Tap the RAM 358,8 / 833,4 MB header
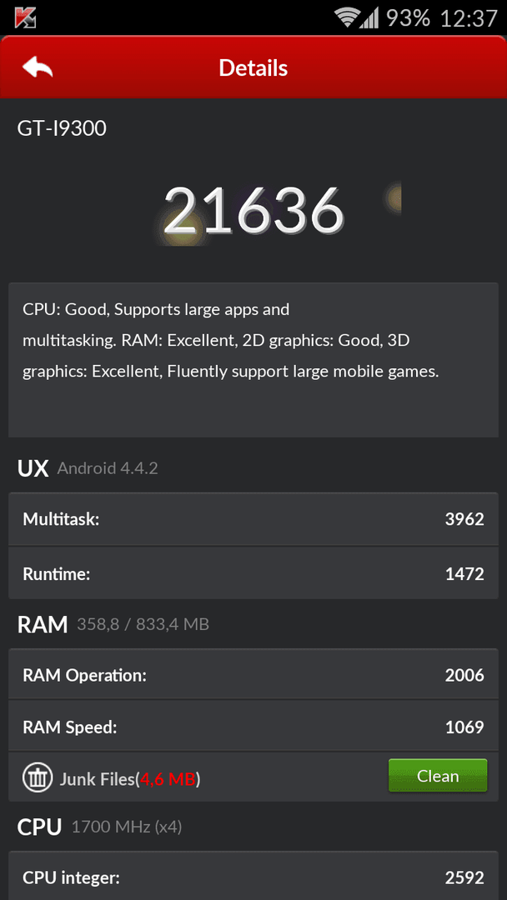Screen dimensions: 507x900 (113, 624)
